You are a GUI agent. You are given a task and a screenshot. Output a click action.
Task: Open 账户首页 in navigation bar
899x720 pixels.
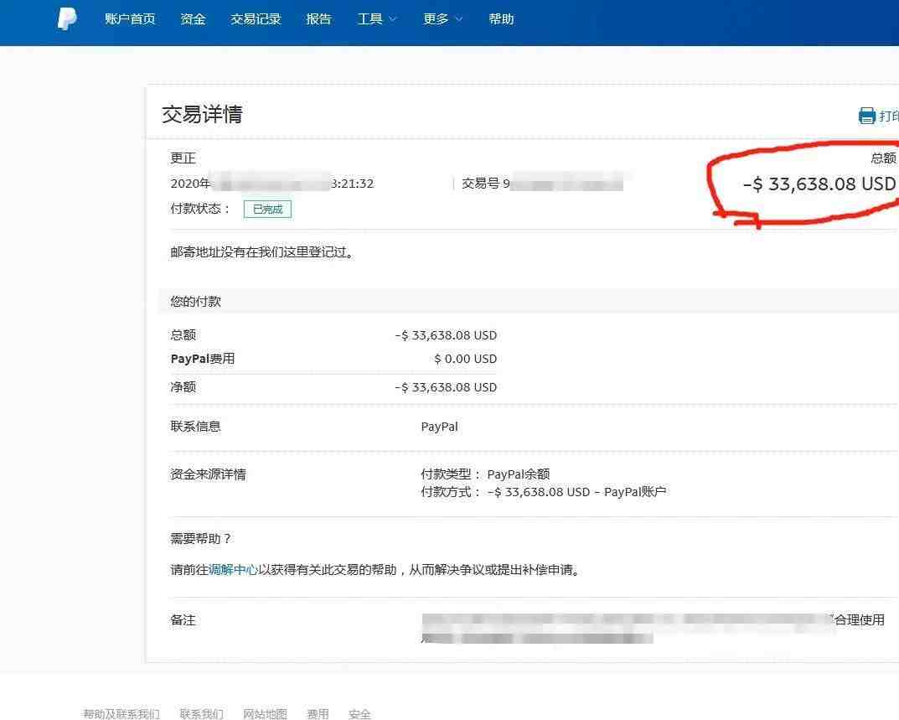pos(130,19)
